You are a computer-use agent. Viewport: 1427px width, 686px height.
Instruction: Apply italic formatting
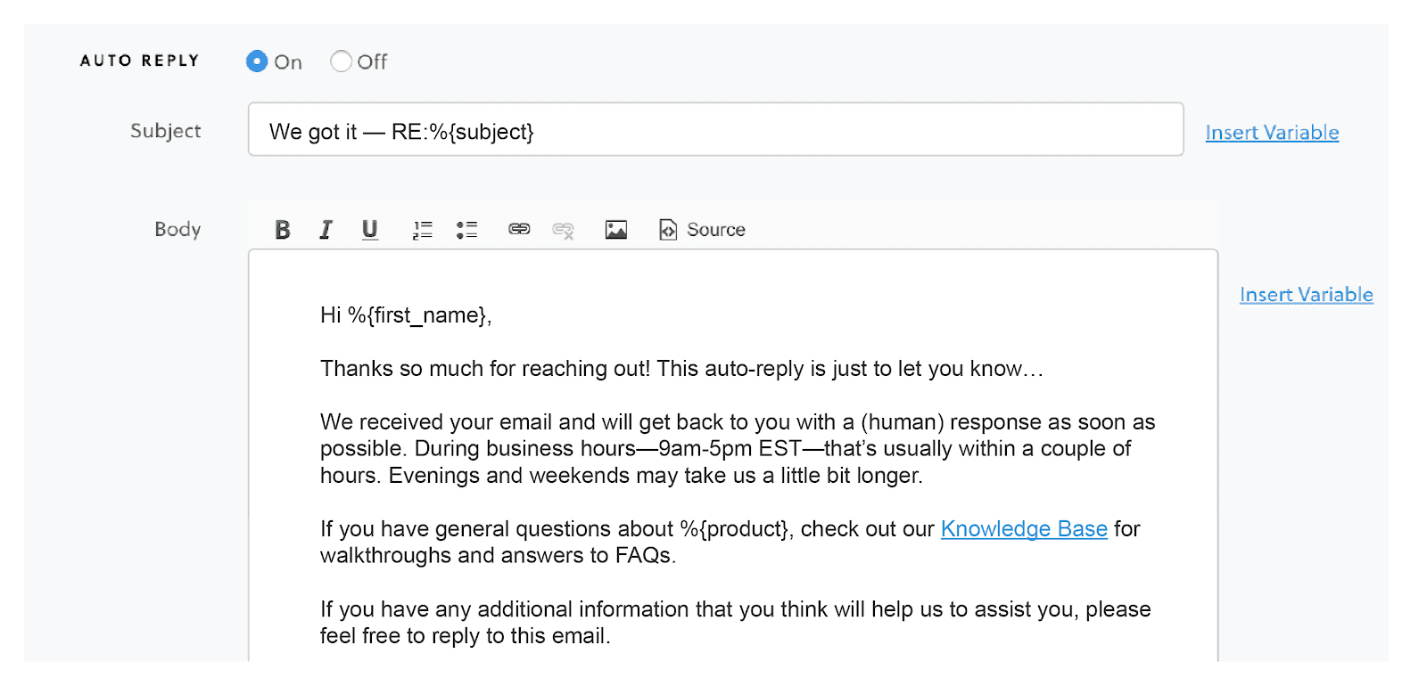(x=326, y=230)
